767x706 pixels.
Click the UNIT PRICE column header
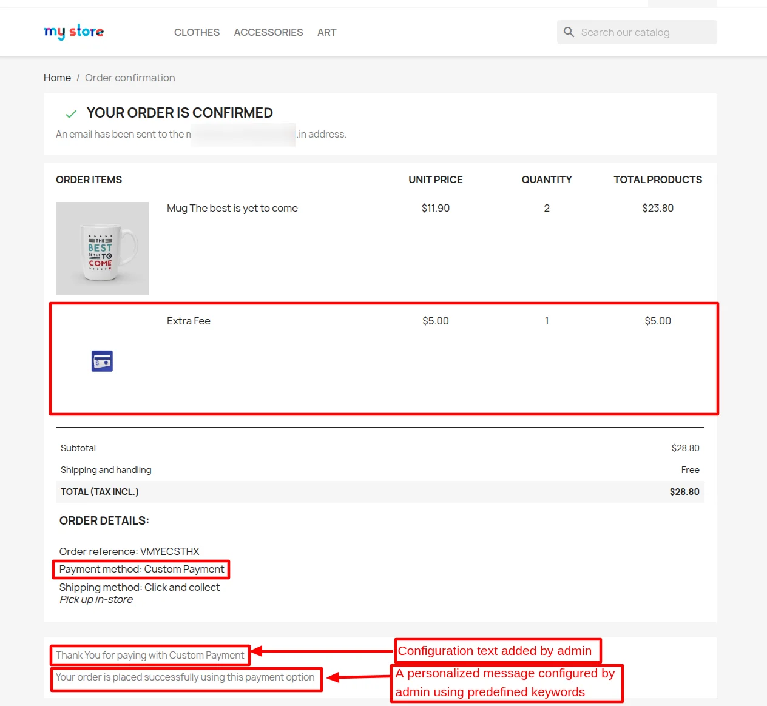tap(436, 180)
